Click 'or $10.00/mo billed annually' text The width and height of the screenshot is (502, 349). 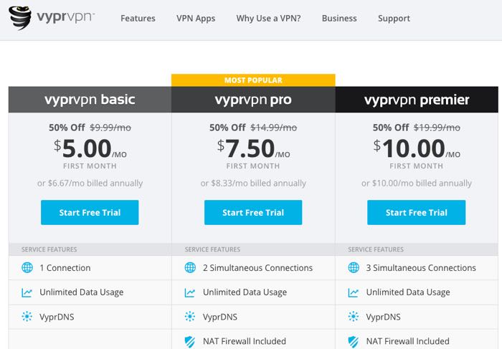coord(417,183)
